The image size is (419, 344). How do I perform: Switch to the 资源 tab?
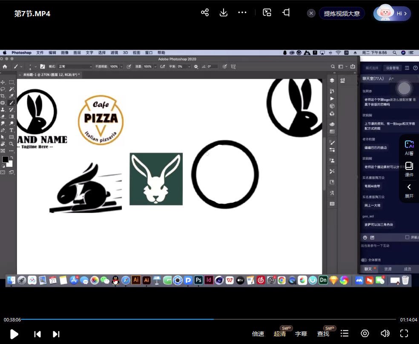point(387,269)
